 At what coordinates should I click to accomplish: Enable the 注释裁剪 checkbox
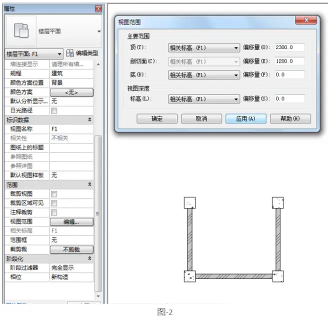54,212
